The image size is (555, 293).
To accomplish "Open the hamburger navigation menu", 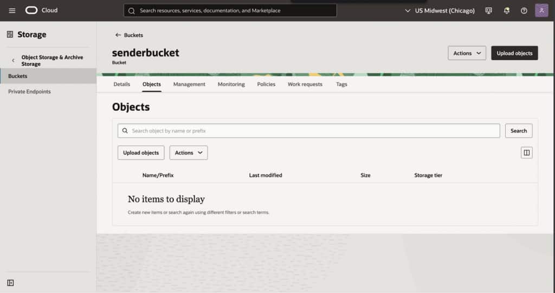I will [12, 11].
